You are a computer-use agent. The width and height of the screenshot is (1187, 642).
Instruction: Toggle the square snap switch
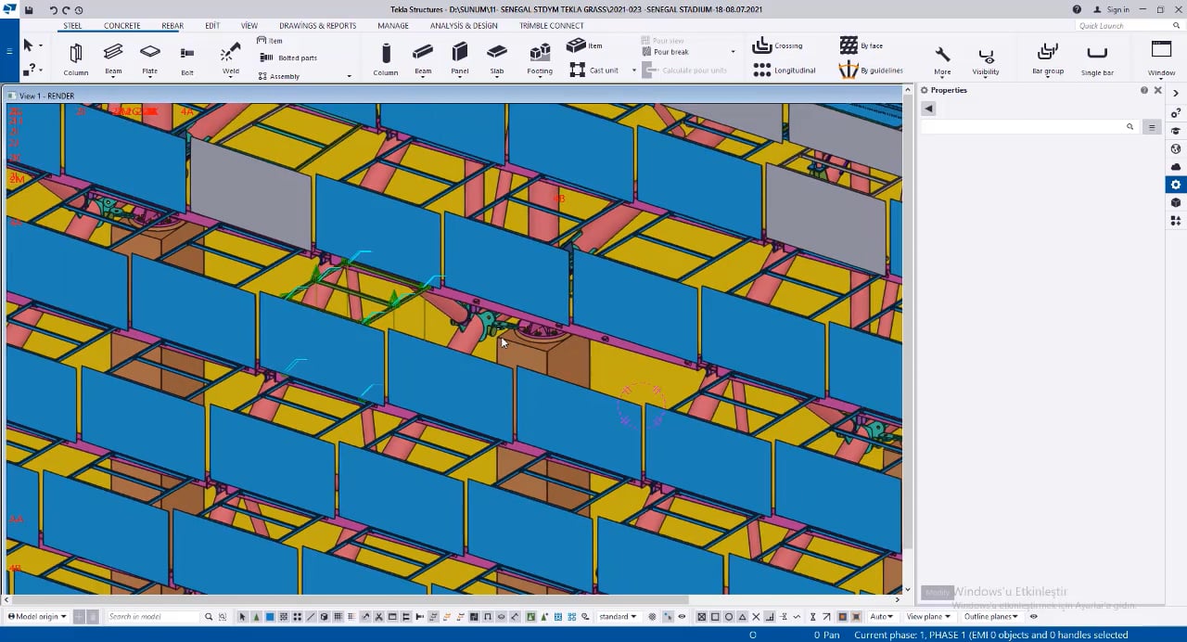coord(715,616)
